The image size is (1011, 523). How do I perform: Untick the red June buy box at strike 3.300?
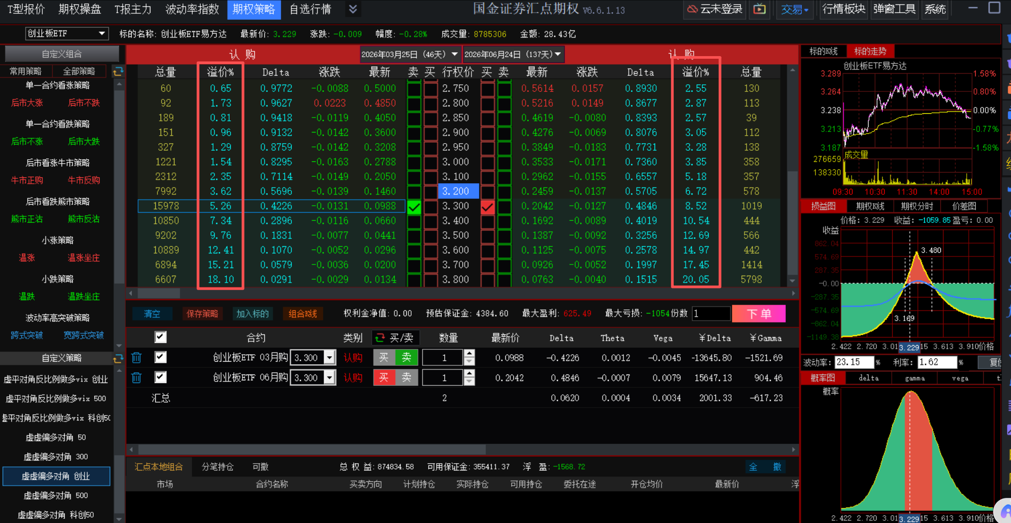[x=488, y=207]
